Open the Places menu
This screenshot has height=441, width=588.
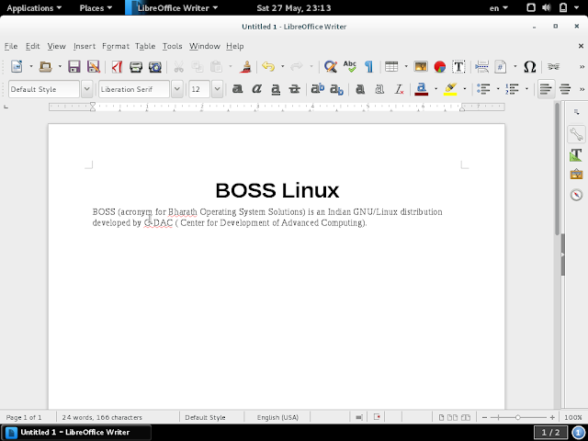[96, 8]
